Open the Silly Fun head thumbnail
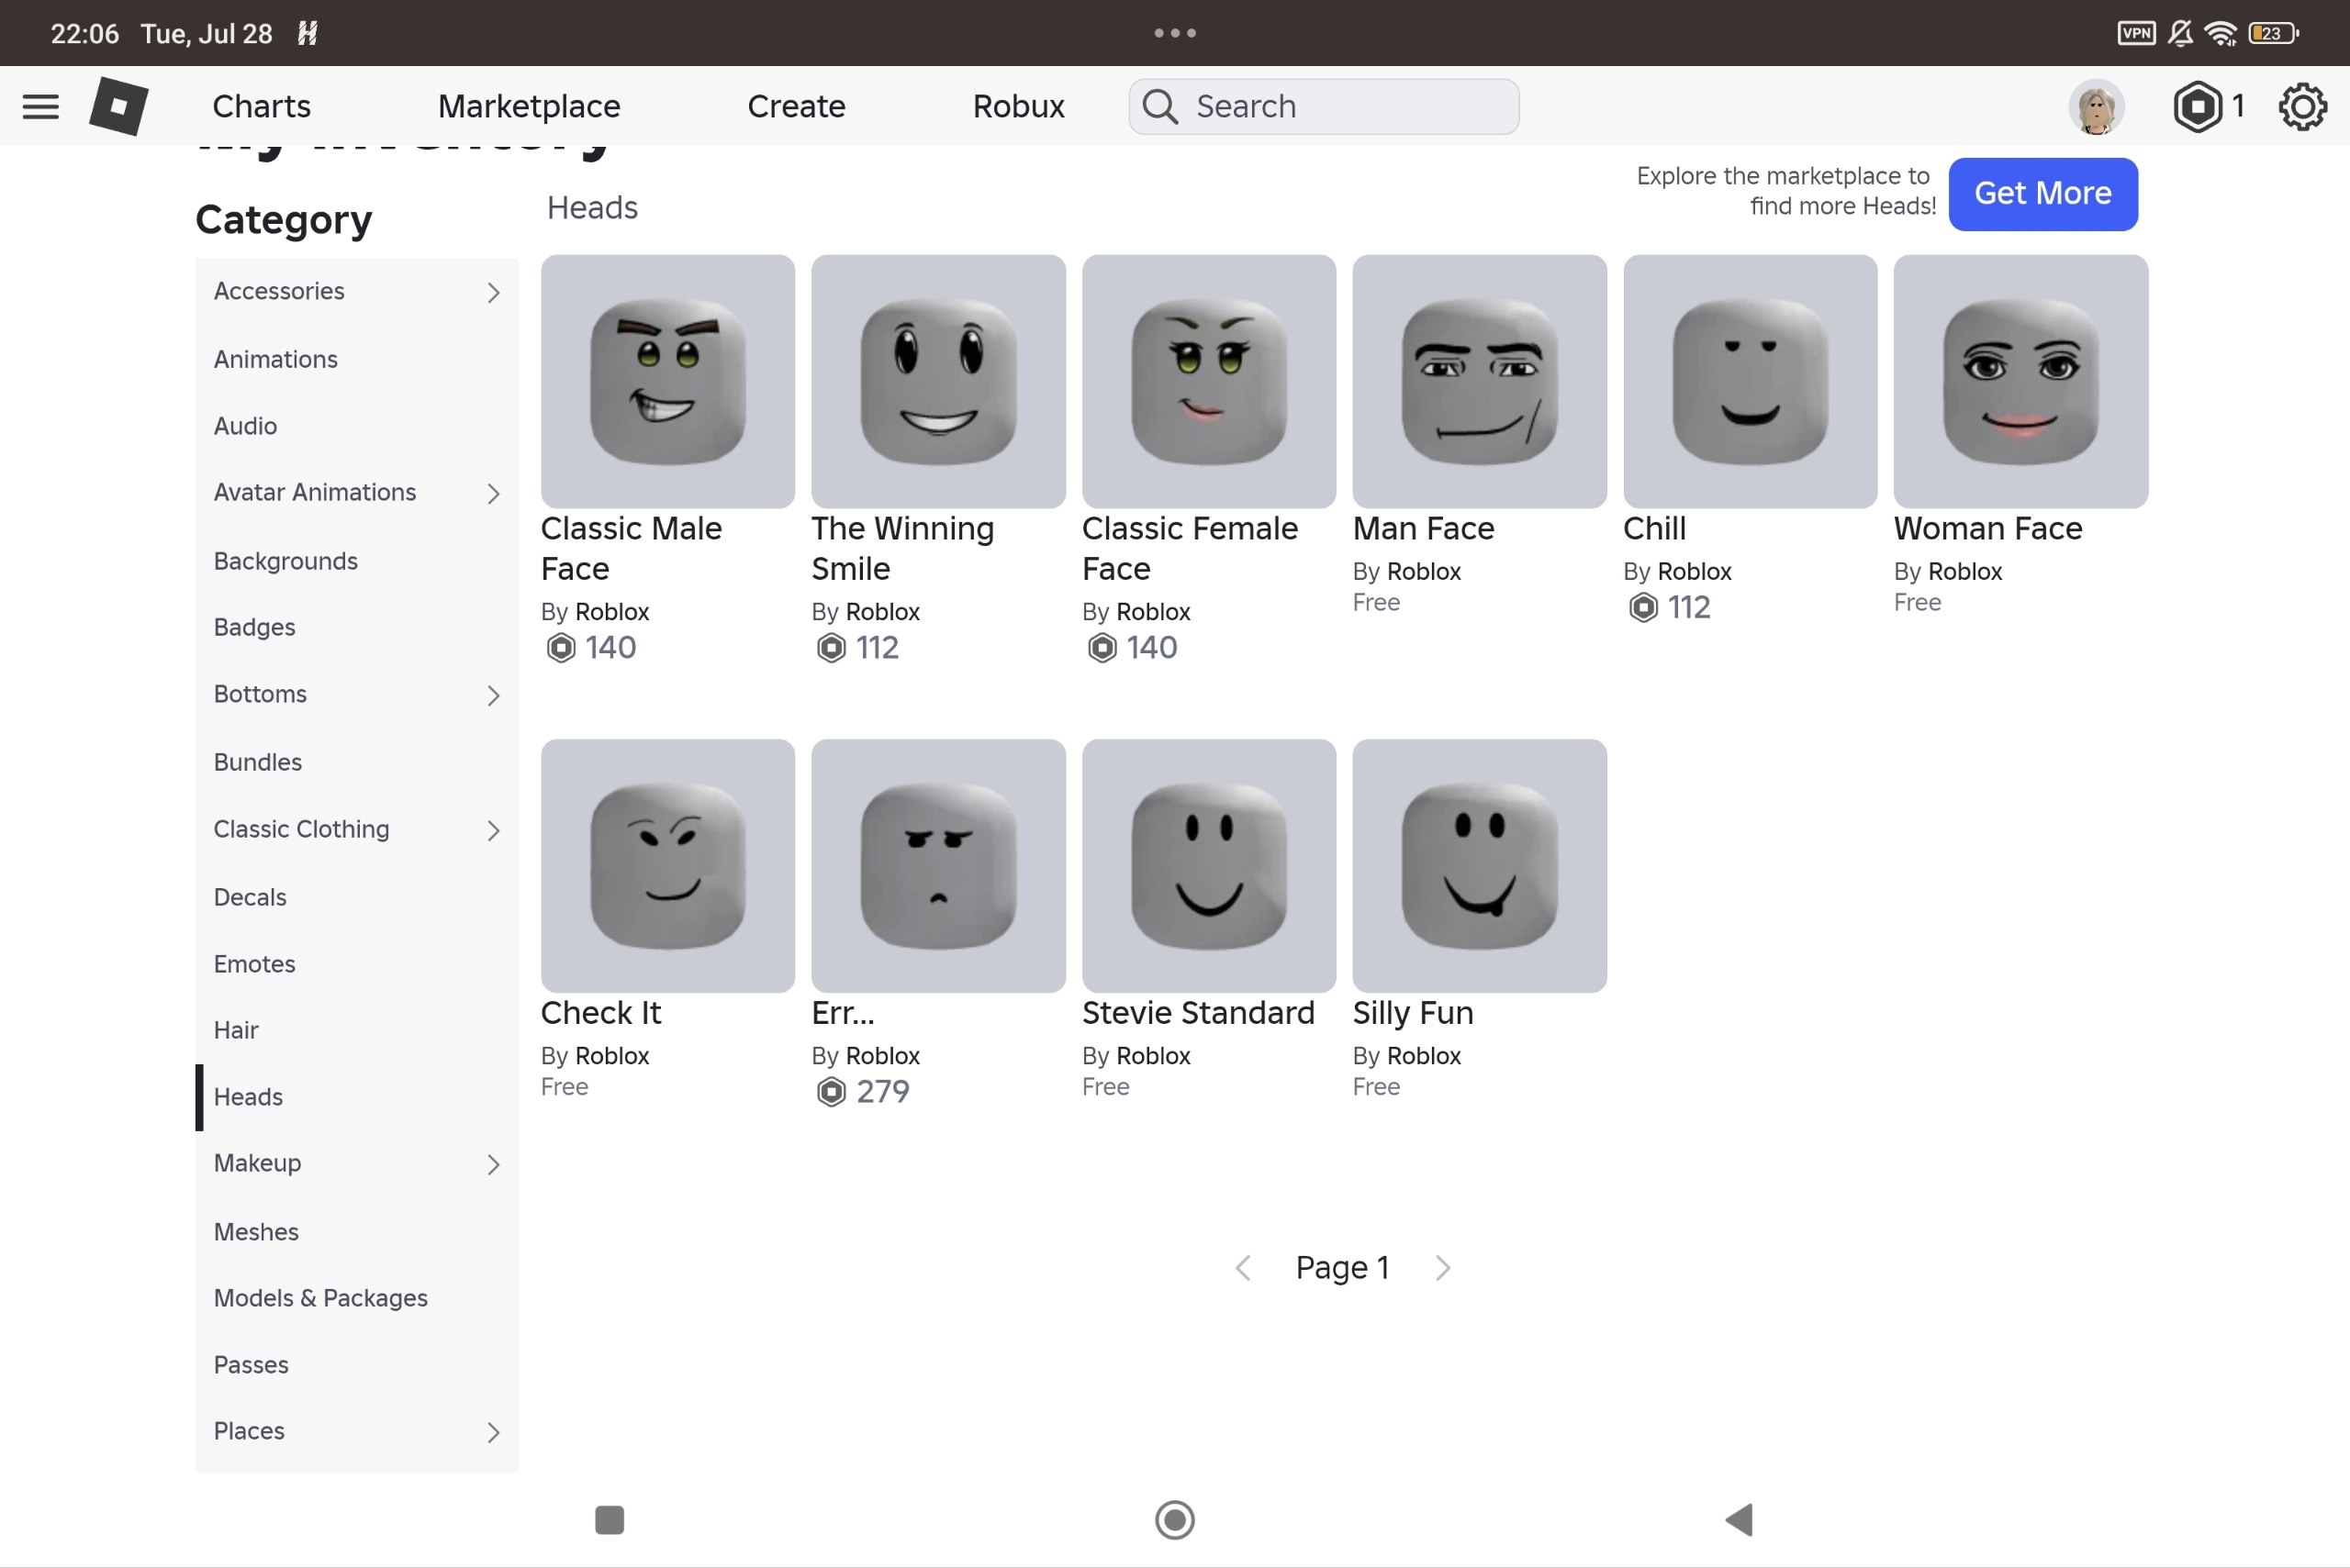 (x=1480, y=866)
